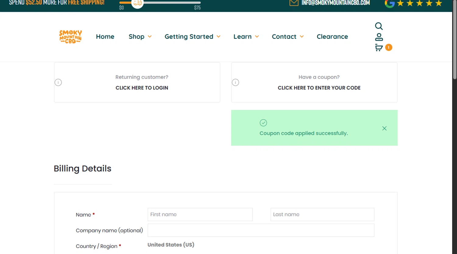This screenshot has height=254, width=457.
Task: Go to the Home page
Action: pyautogui.click(x=105, y=37)
